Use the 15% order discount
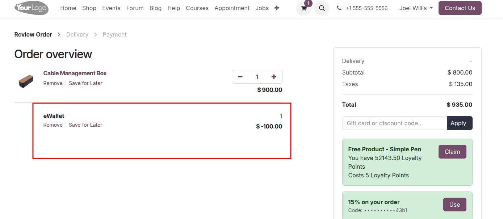Viewport: 503px width, 219px height. pos(454,205)
